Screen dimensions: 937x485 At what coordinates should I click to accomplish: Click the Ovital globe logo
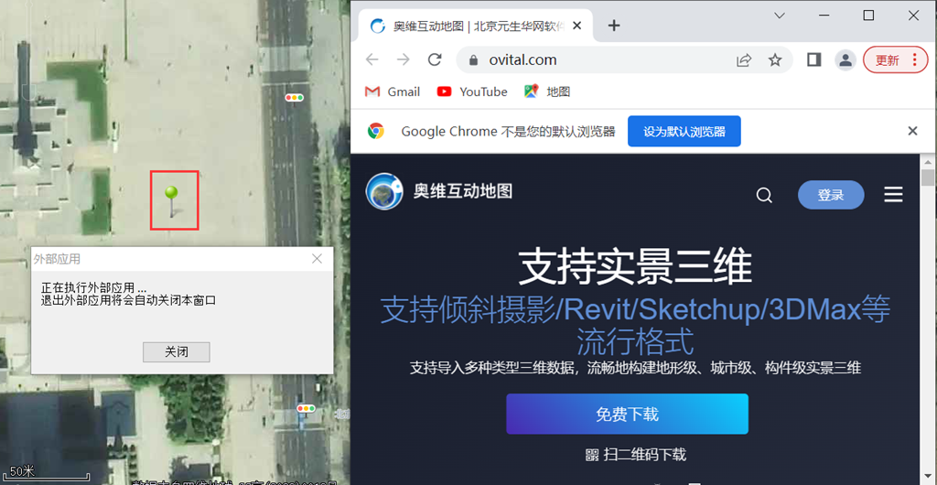[384, 191]
